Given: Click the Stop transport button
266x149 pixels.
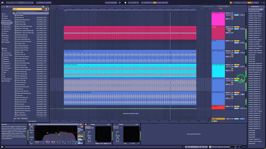Looking at the screenshot, I should [123, 3].
